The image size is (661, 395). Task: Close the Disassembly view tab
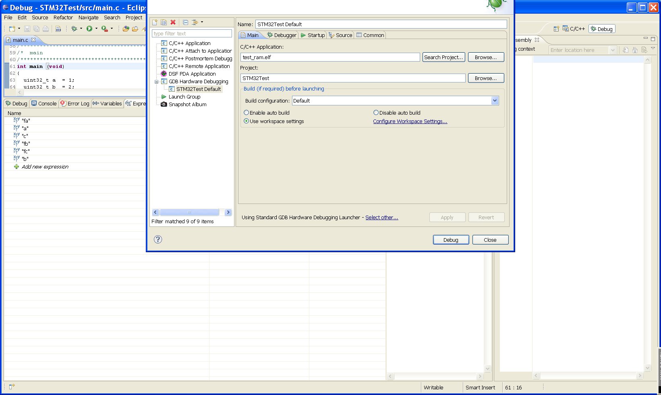pyautogui.click(x=537, y=40)
